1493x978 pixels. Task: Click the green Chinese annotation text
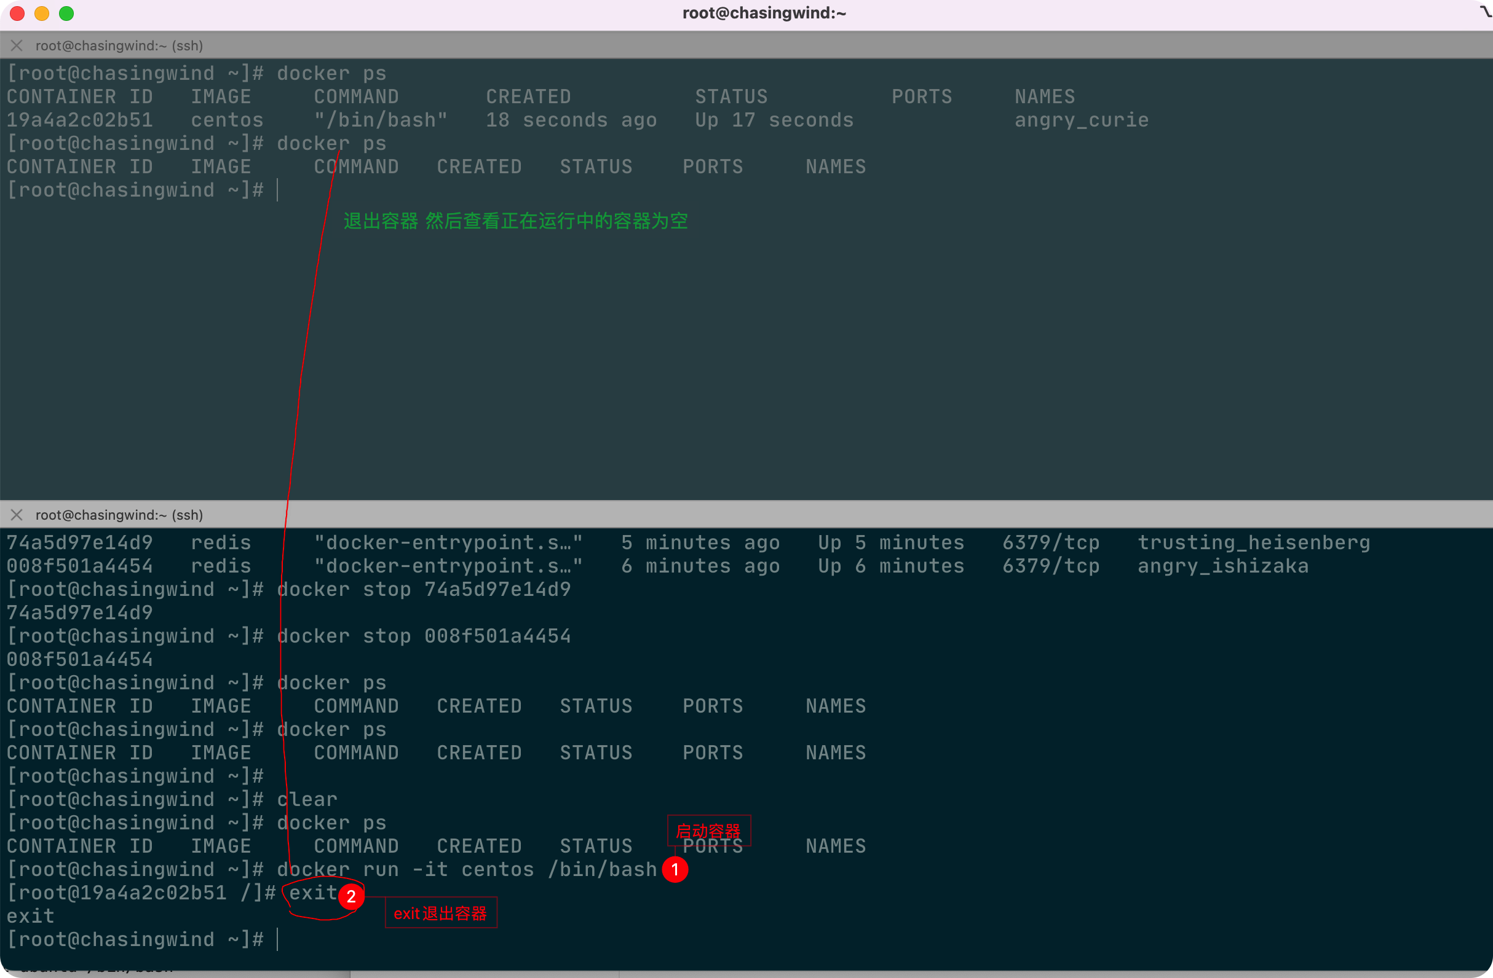(x=516, y=221)
